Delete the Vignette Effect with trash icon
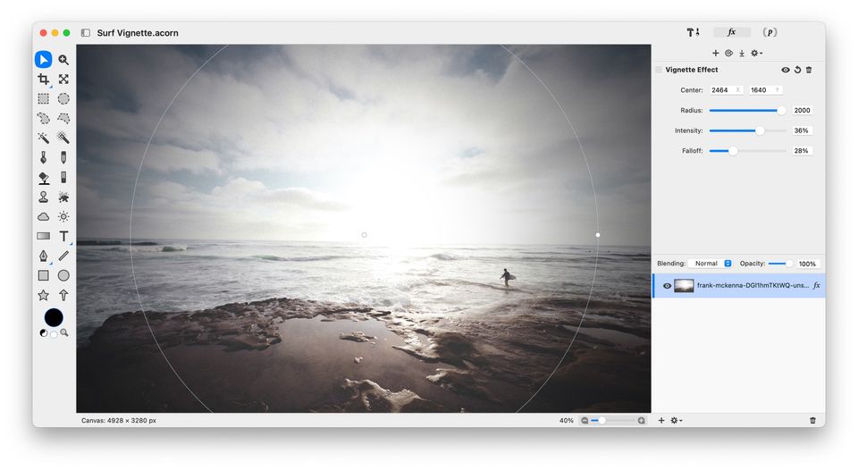Viewport: 858px width, 470px height. 809,70
